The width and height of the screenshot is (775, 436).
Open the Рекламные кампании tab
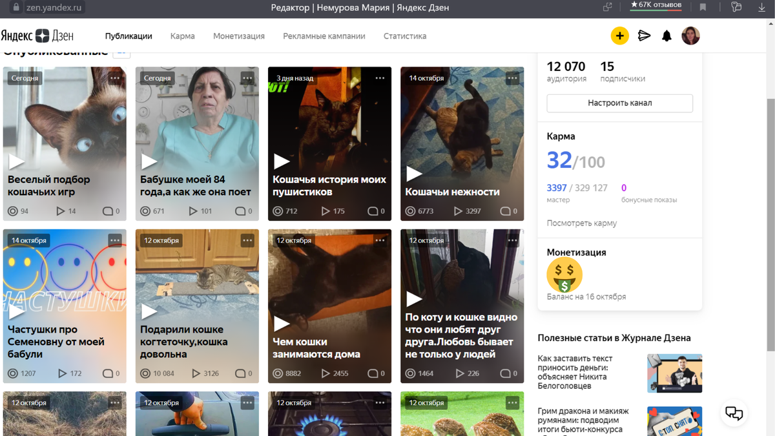tap(324, 36)
